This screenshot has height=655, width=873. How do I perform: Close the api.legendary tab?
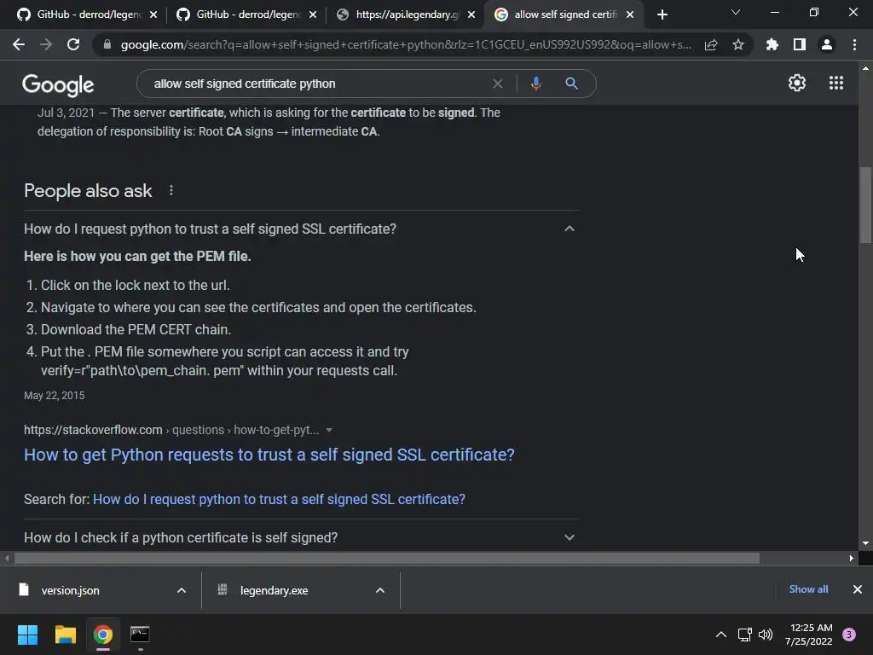[471, 15]
